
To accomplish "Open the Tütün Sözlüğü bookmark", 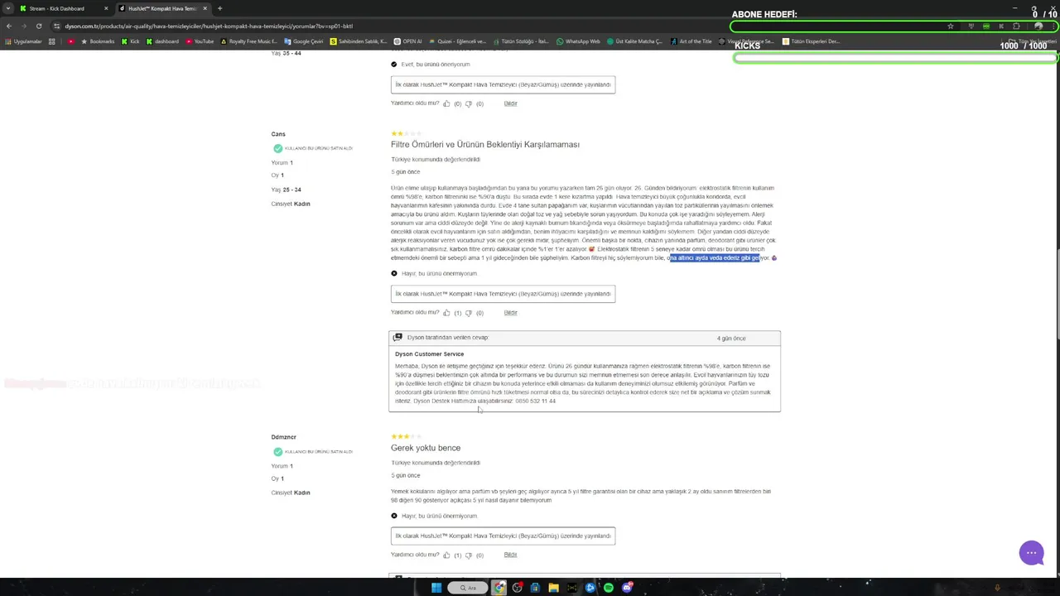I will click(x=521, y=41).
